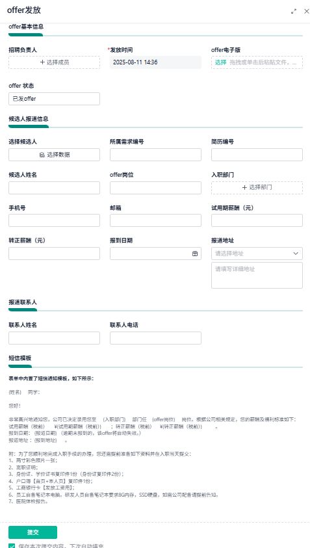Image resolution: width=310 pixels, height=548 pixels.
Task: Click the 手机号 input field
Action: [x=54, y=220]
